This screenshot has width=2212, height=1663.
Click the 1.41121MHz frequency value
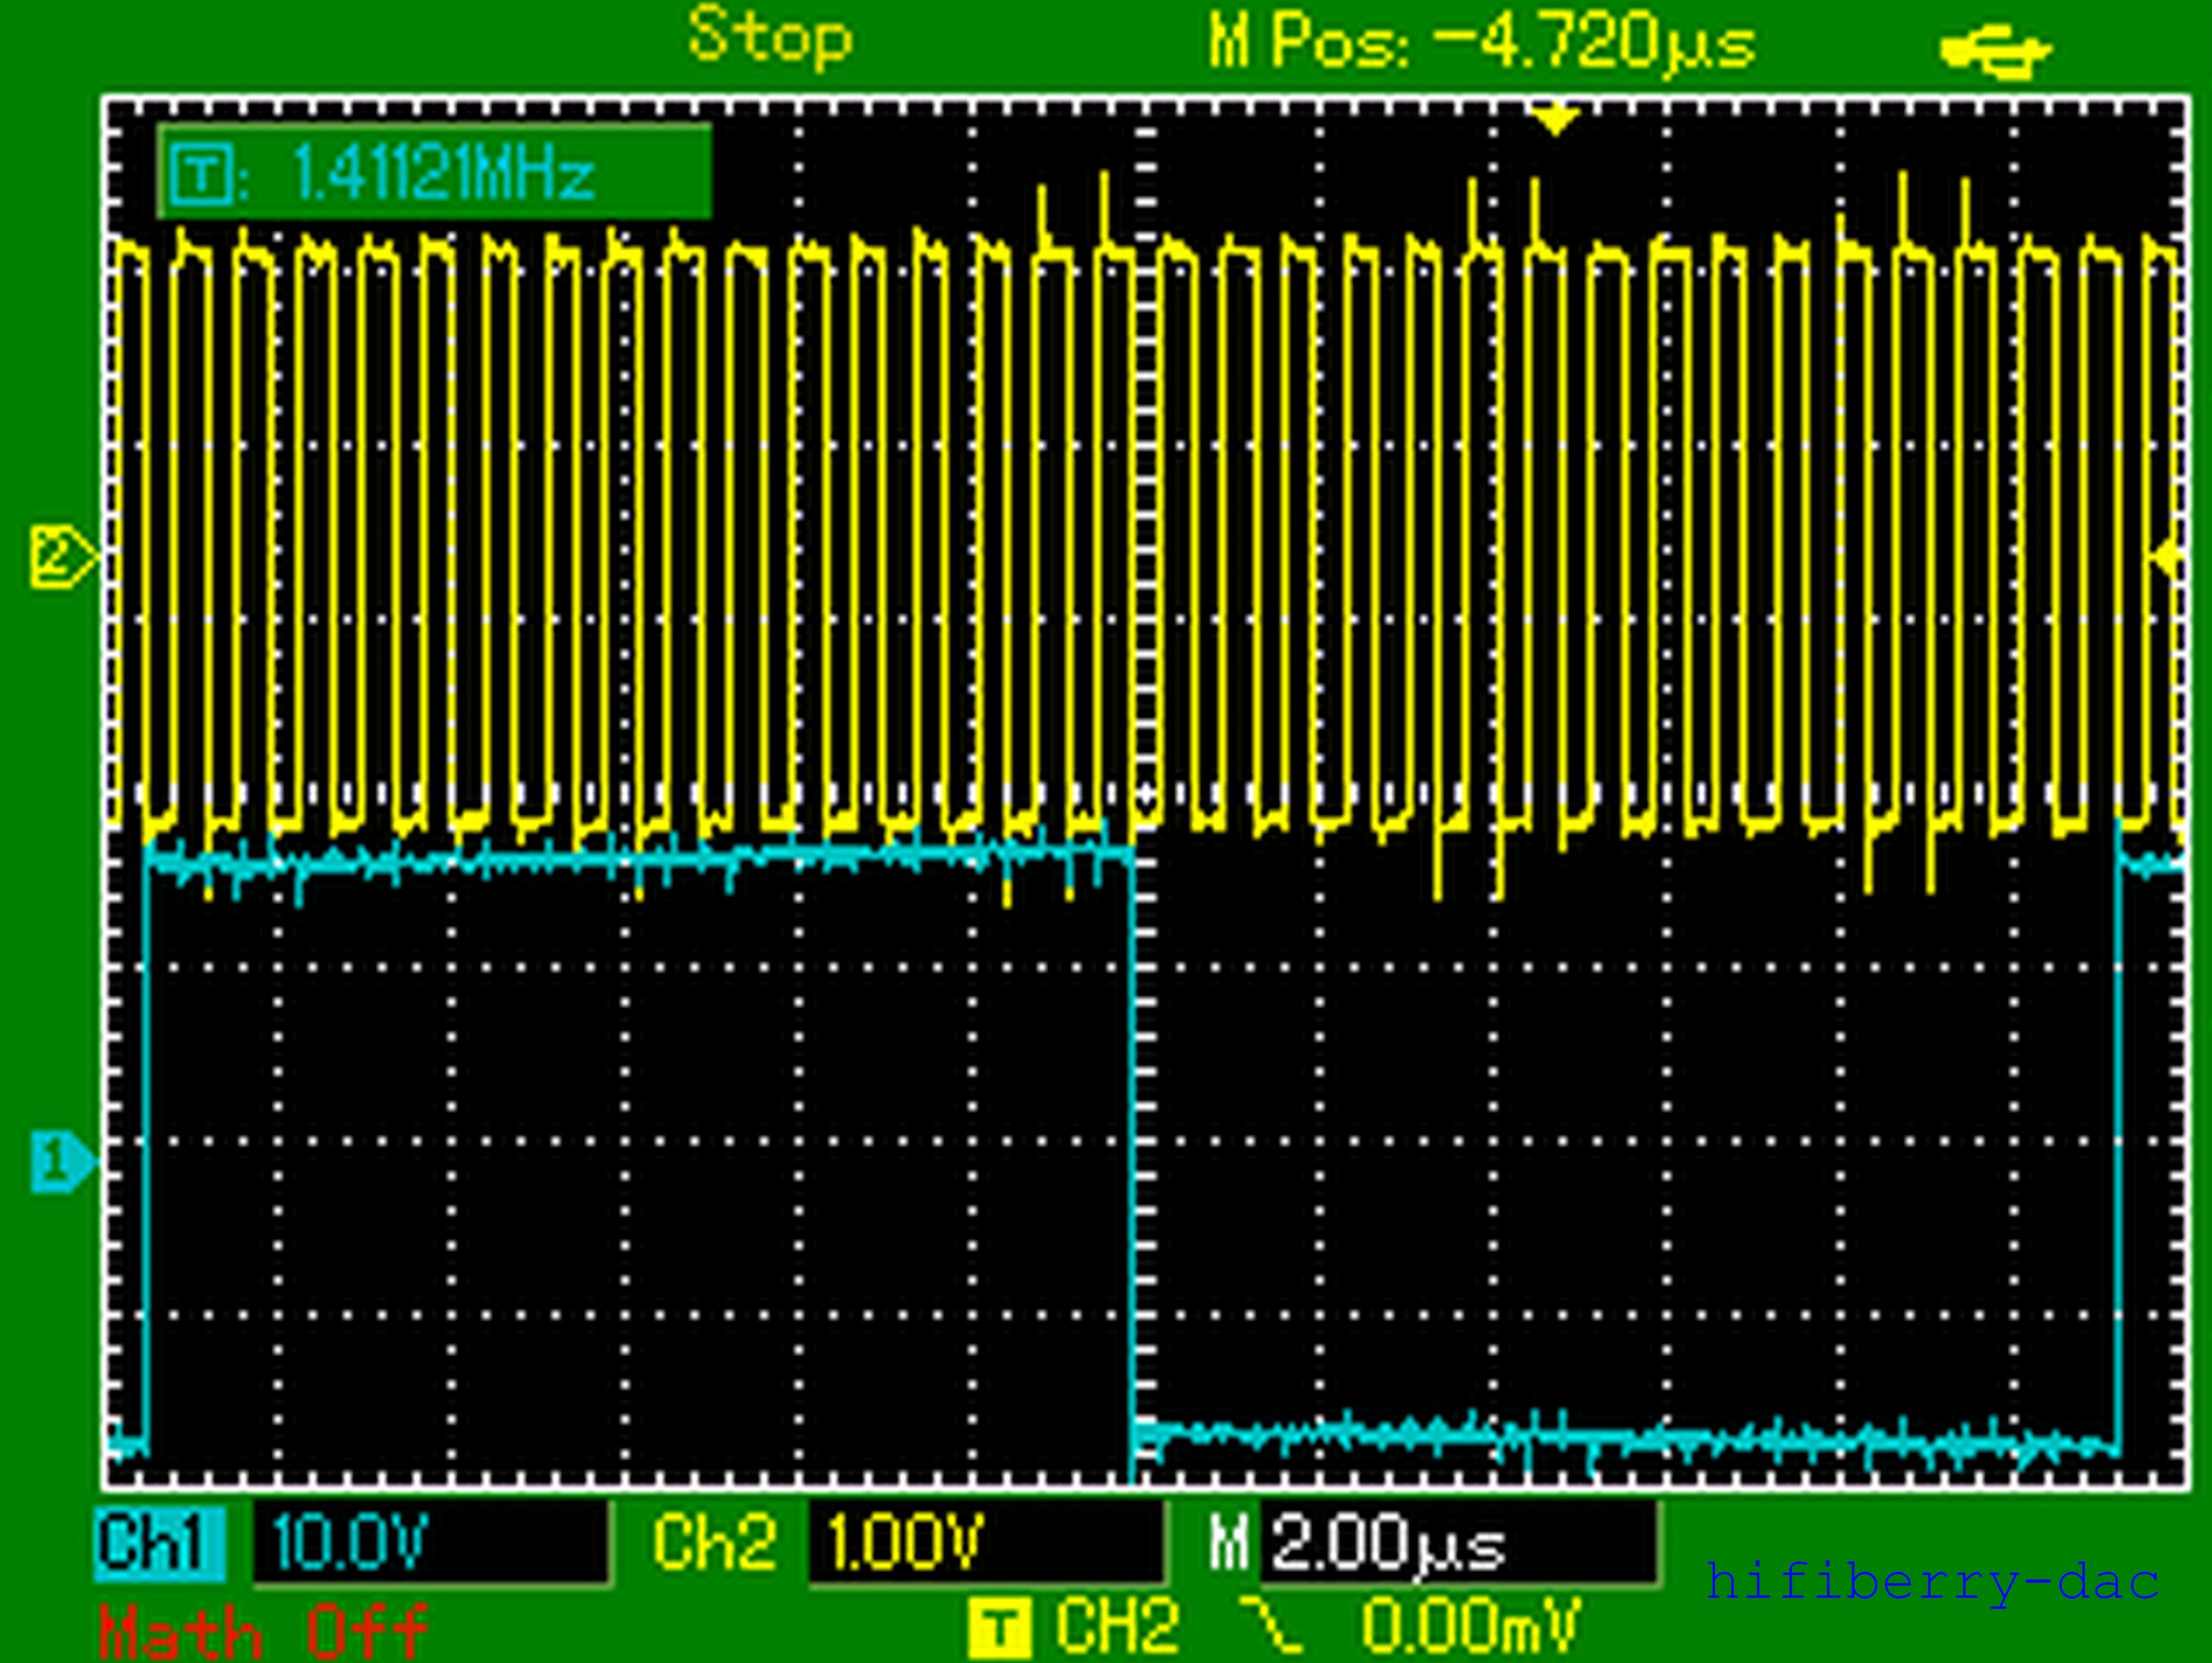[444, 173]
